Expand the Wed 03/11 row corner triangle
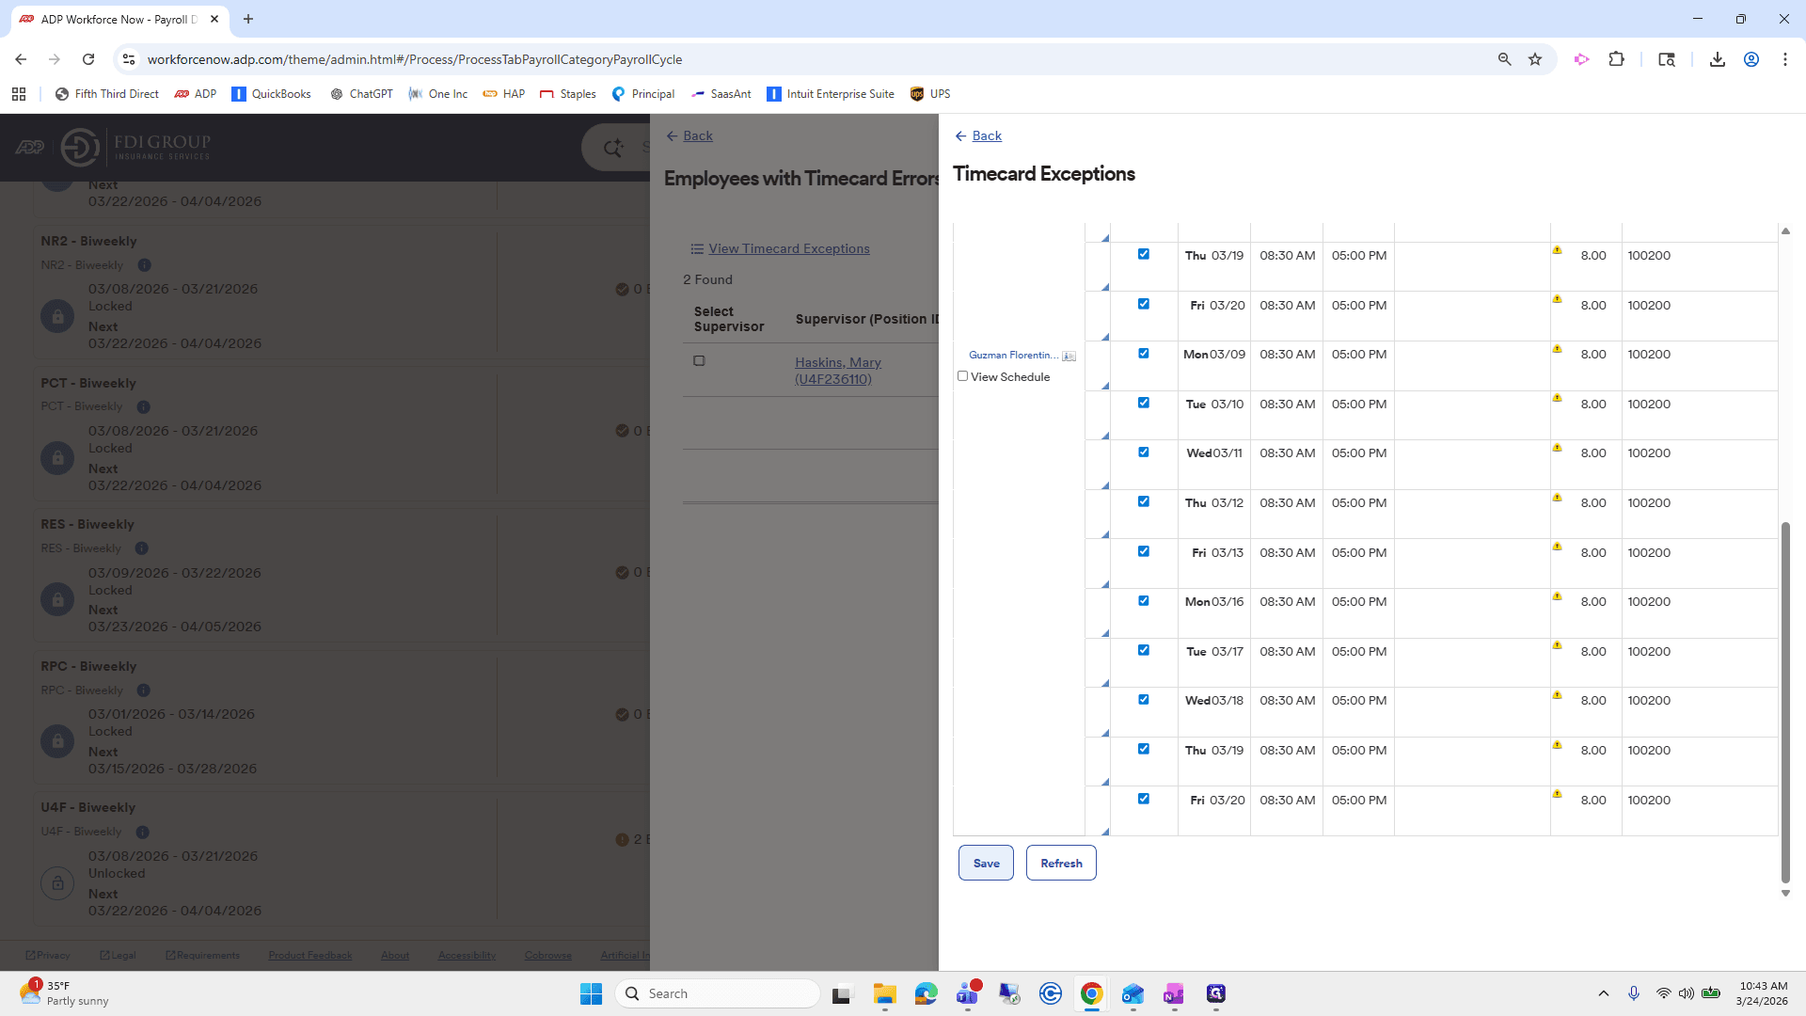This screenshot has height=1016, width=1806. 1105,485
